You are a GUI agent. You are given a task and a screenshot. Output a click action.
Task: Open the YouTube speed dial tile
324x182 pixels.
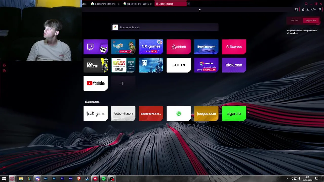point(95,83)
